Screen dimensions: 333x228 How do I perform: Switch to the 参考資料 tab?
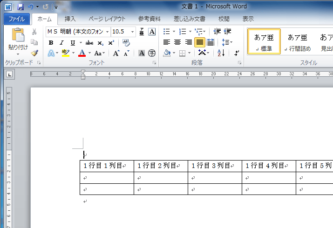150,19
